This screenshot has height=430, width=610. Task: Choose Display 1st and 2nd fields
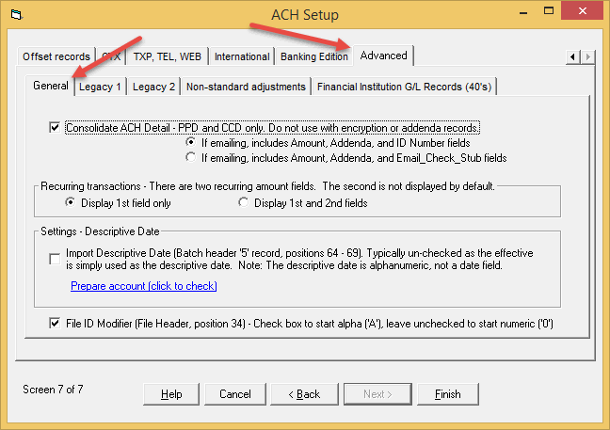(244, 202)
